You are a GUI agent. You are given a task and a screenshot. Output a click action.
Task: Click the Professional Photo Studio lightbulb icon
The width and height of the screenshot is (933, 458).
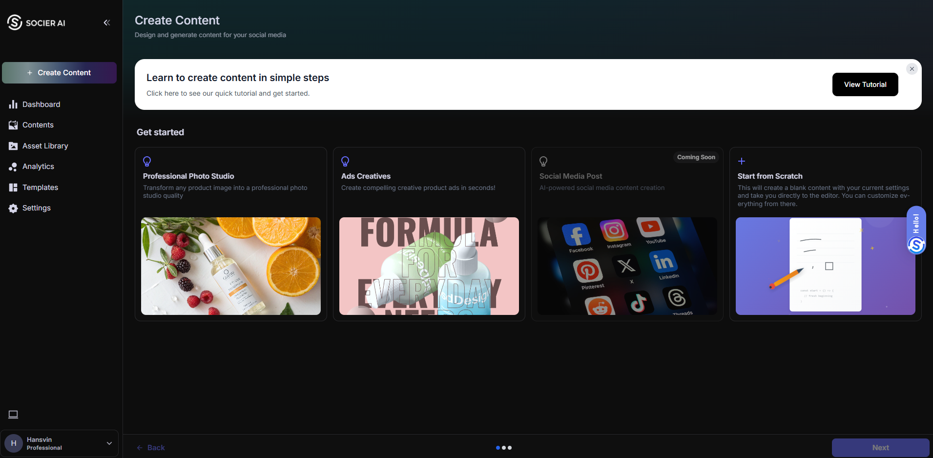tap(147, 161)
